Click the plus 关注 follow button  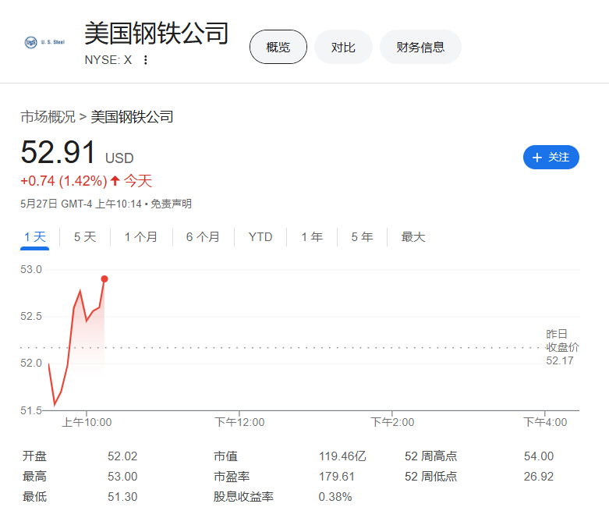551,157
